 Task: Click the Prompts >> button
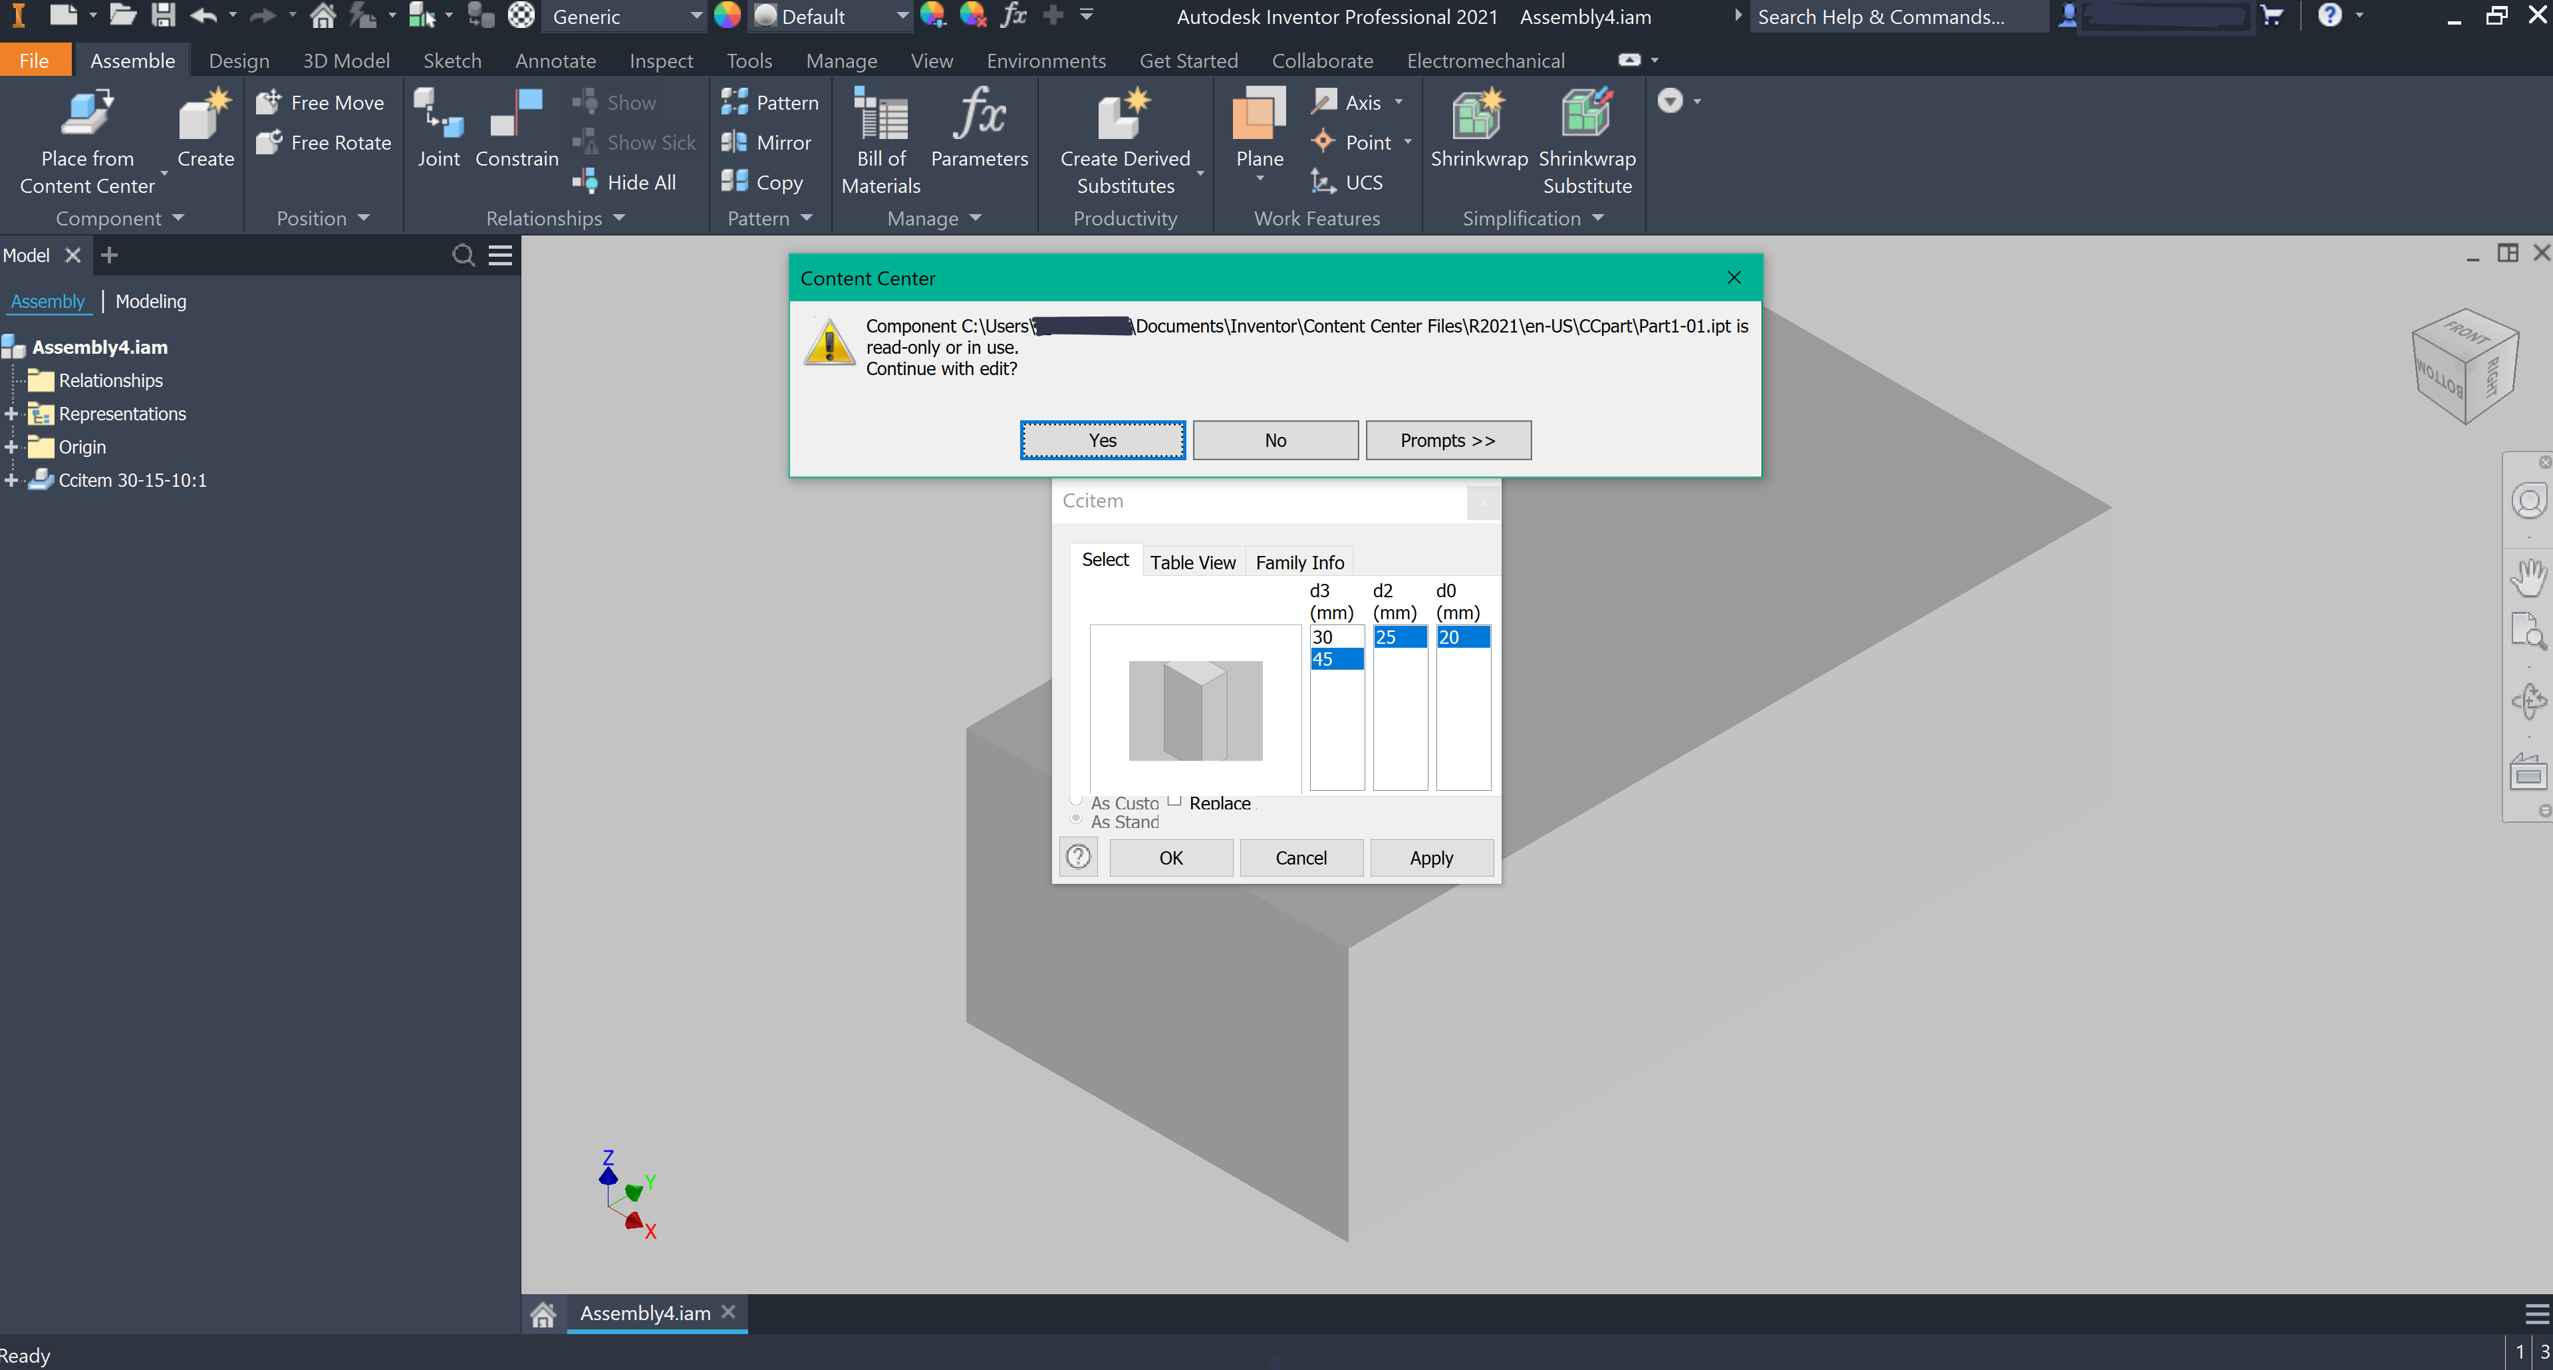tap(1447, 440)
